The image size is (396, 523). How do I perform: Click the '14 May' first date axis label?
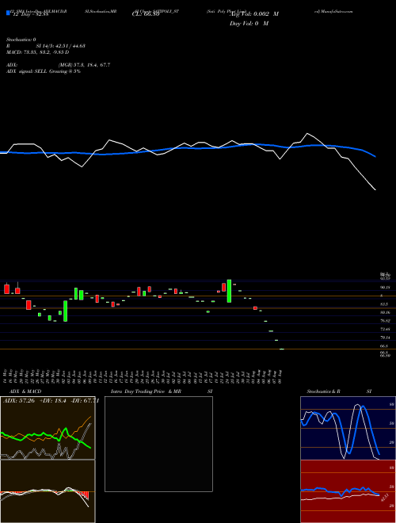pos(5,376)
